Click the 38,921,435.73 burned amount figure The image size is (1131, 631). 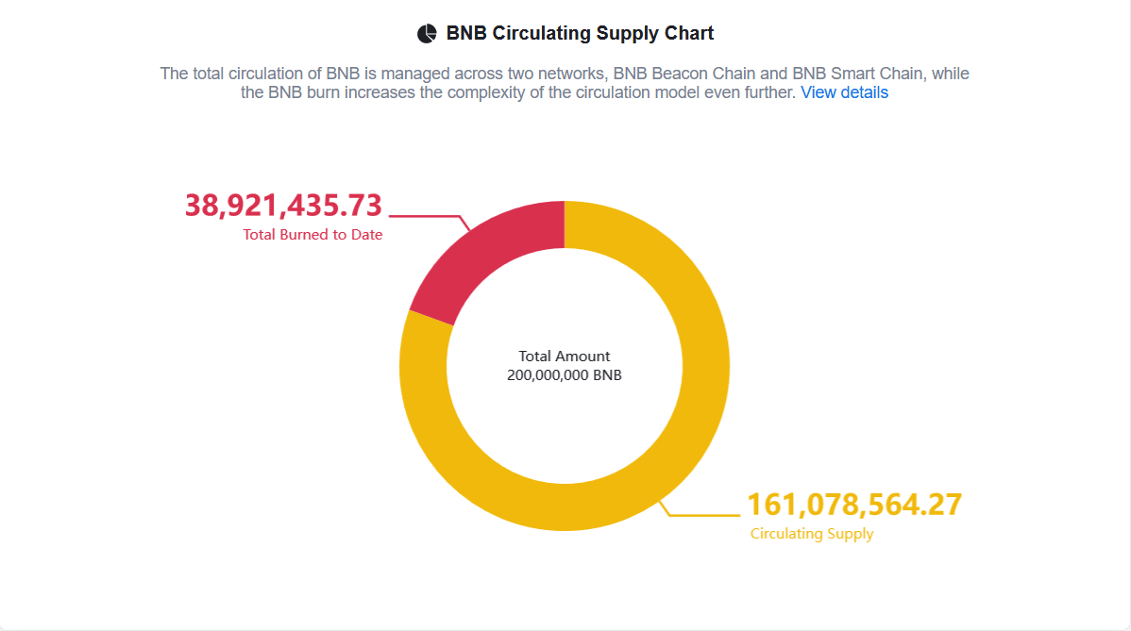pyautogui.click(x=283, y=205)
